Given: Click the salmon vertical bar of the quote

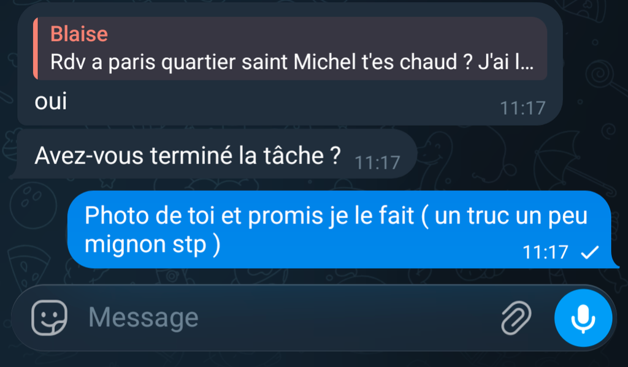Looking at the screenshot, I should 36,48.
